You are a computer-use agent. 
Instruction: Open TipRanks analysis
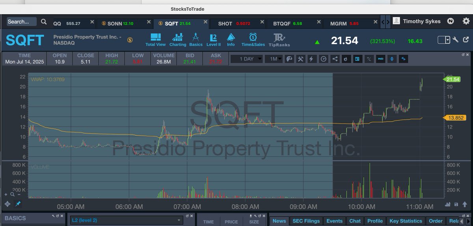coord(279,40)
